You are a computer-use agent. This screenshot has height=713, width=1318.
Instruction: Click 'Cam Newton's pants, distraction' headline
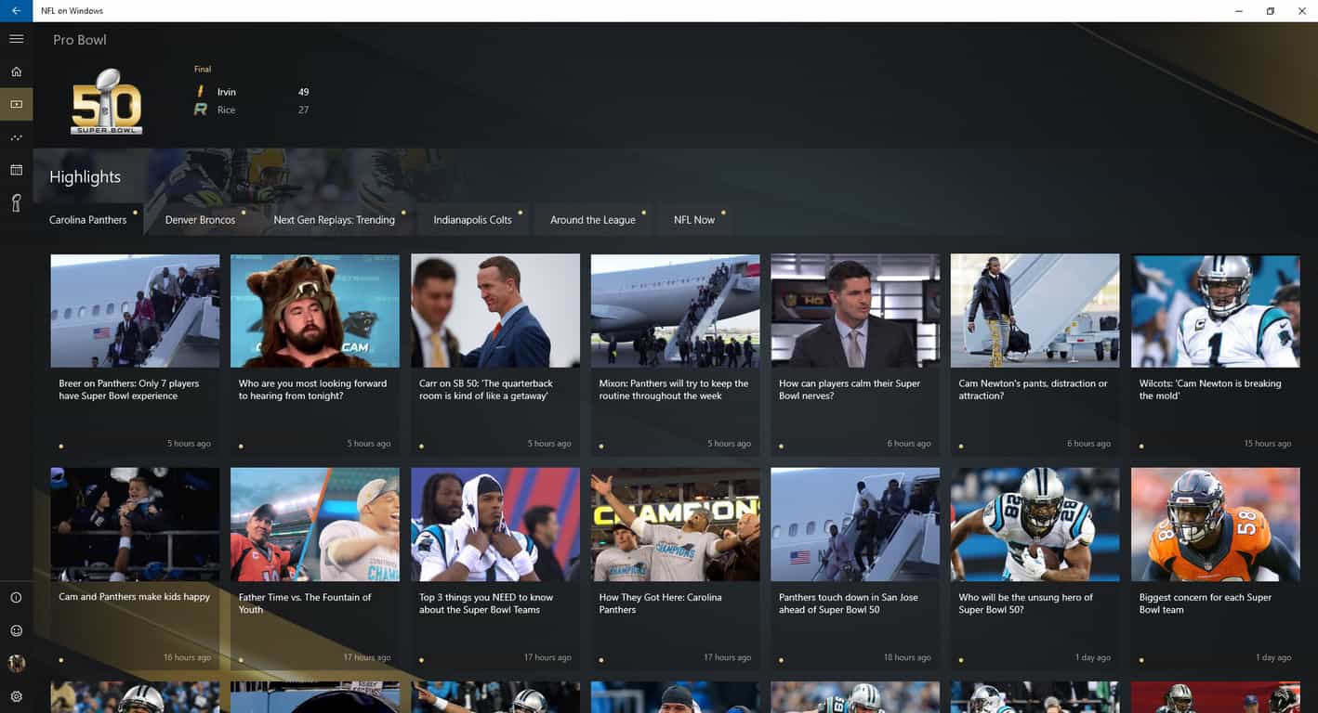click(1034, 389)
